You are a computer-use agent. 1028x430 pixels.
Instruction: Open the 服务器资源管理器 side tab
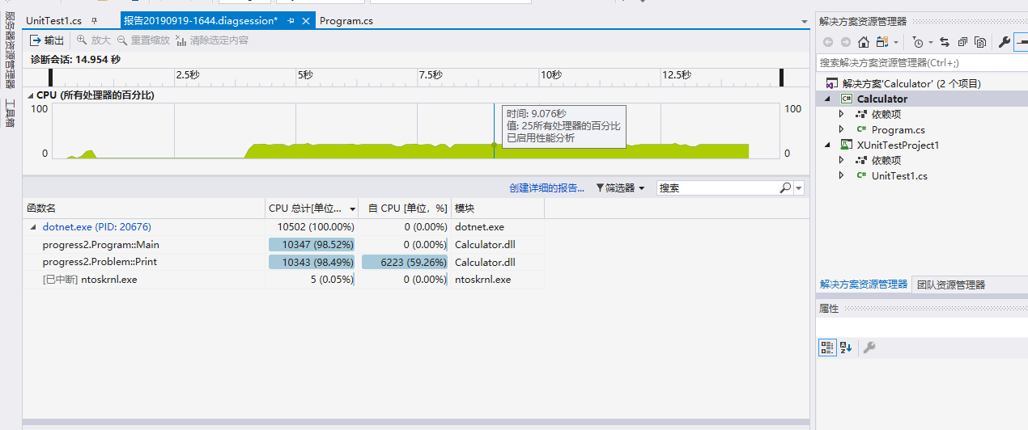[x=11, y=50]
